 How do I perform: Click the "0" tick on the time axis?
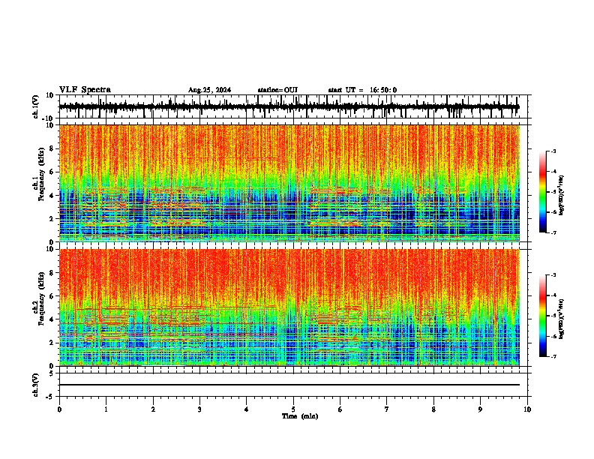click(59, 409)
